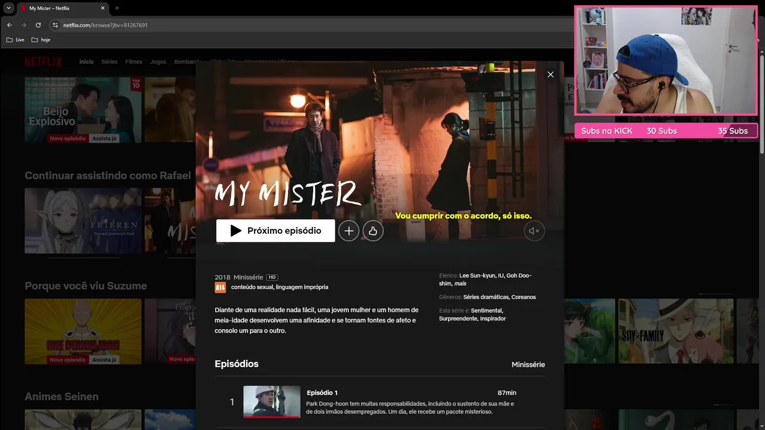Close the My Mister browser tab
The image size is (765, 430).
(x=103, y=8)
